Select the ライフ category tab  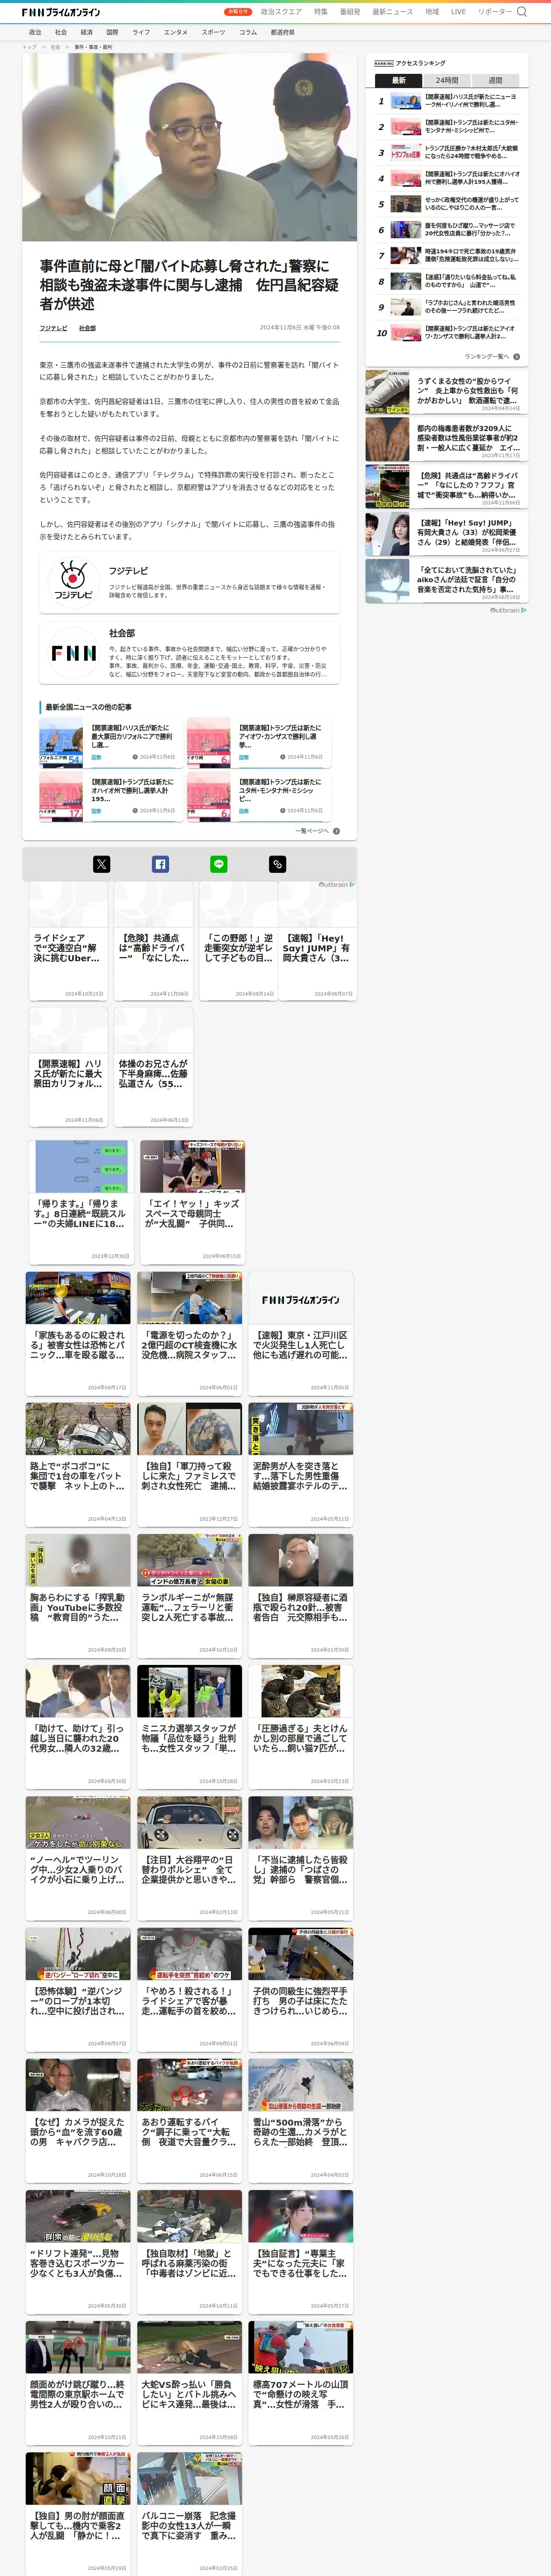click(x=141, y=32)
